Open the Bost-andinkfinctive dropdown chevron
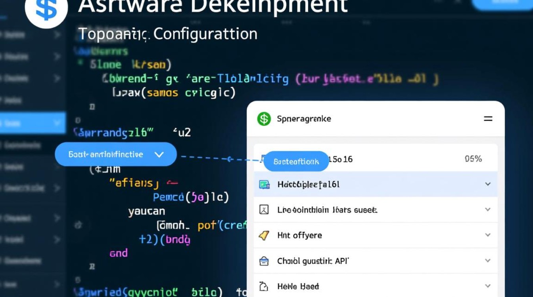 click(159, 154)
